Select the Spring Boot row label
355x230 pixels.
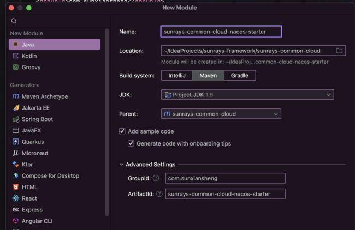point(37,119)
